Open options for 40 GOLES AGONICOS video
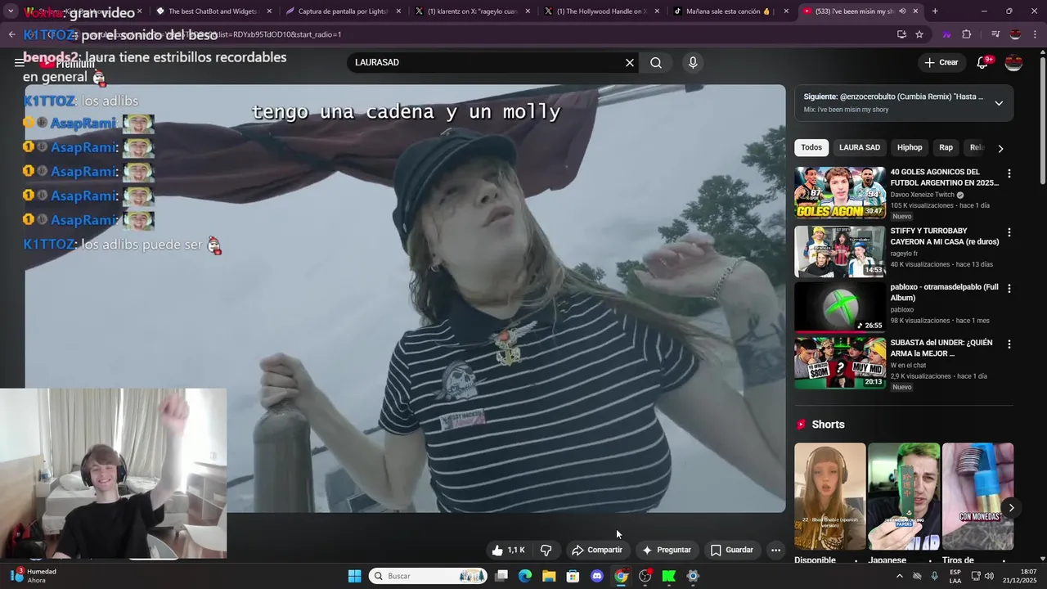The height and width of the screenshot is (589, 1047). pyautogui.click(x=1009, y=174)
